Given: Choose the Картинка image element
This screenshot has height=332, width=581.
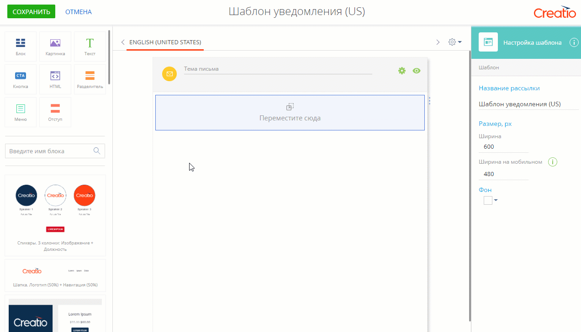Looking at the screenshot, I should pyautogui.click(x=55, y=47).
